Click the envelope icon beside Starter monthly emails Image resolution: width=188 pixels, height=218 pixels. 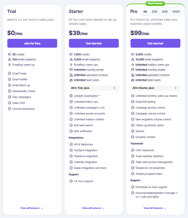(71, 70)
